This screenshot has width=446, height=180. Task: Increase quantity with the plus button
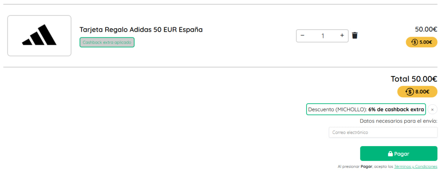coord(342,36)
